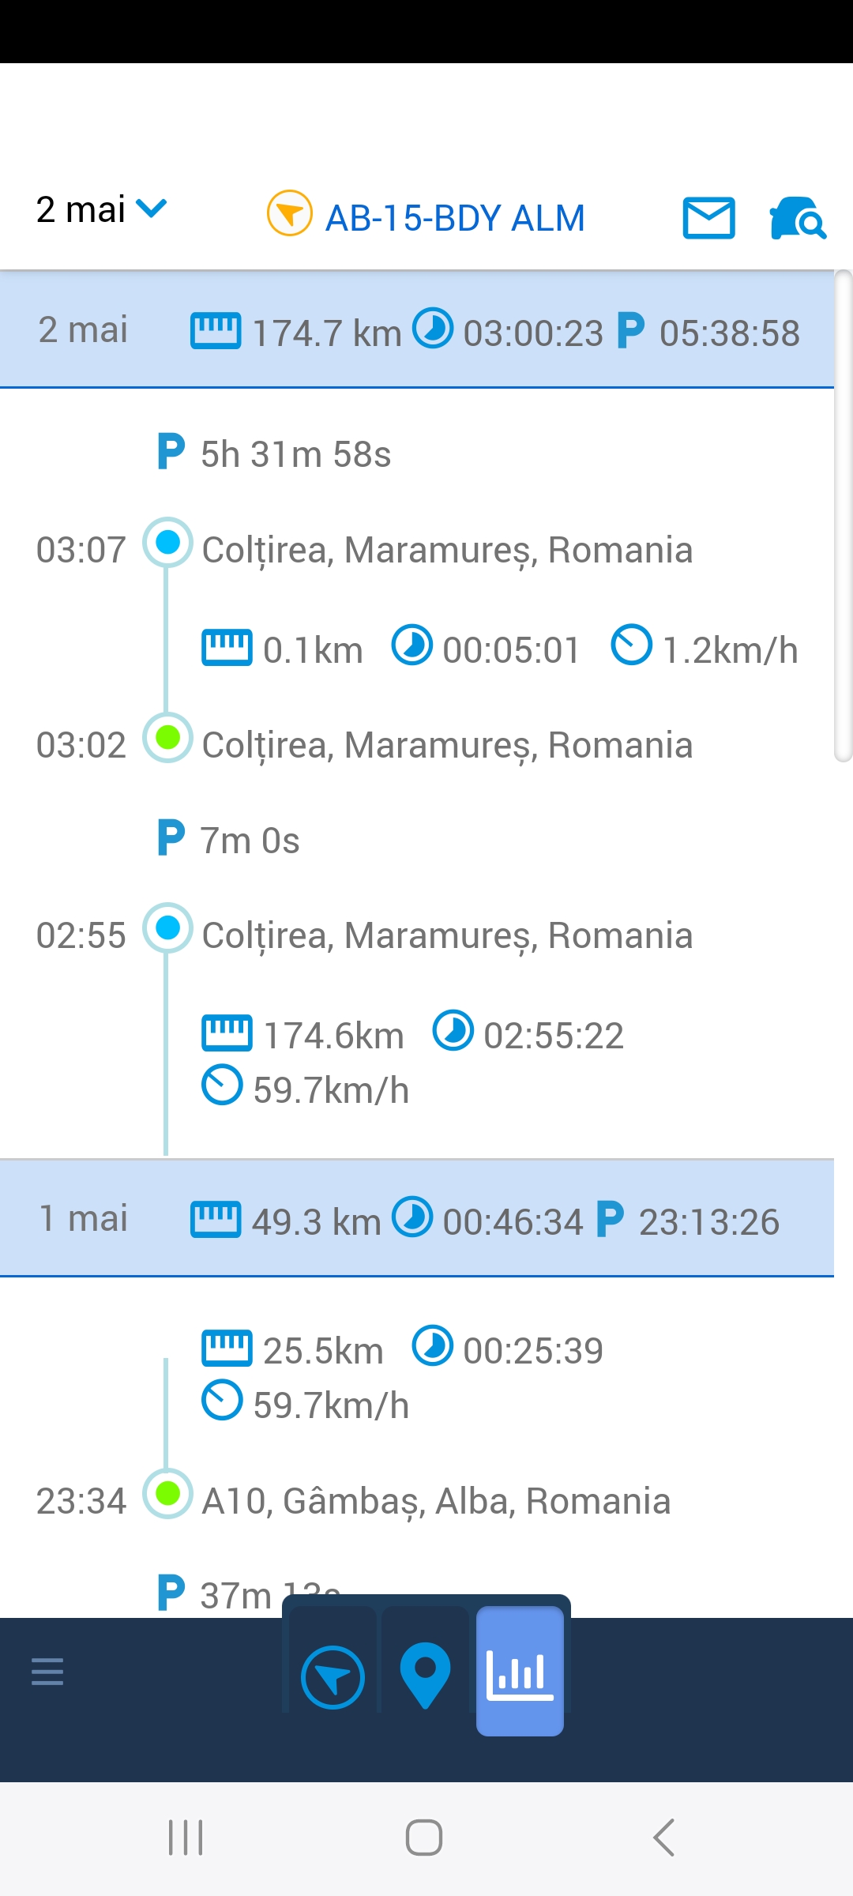Tap the orange navigation arrow vehicle icon
Screen dimensions: 853x1896
pos(290,213)
